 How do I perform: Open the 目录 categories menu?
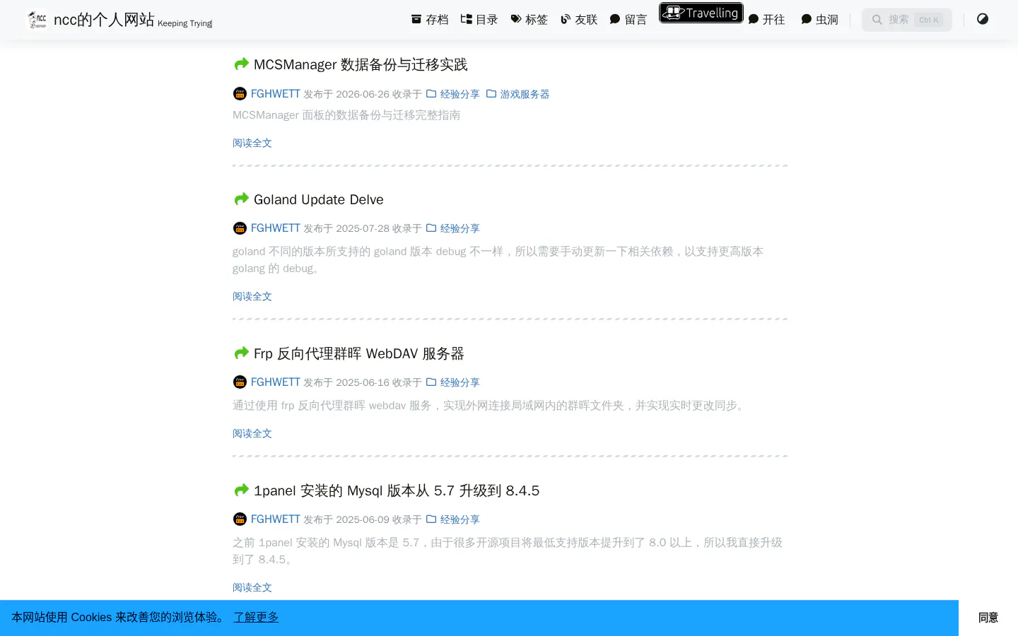[479, 20]
